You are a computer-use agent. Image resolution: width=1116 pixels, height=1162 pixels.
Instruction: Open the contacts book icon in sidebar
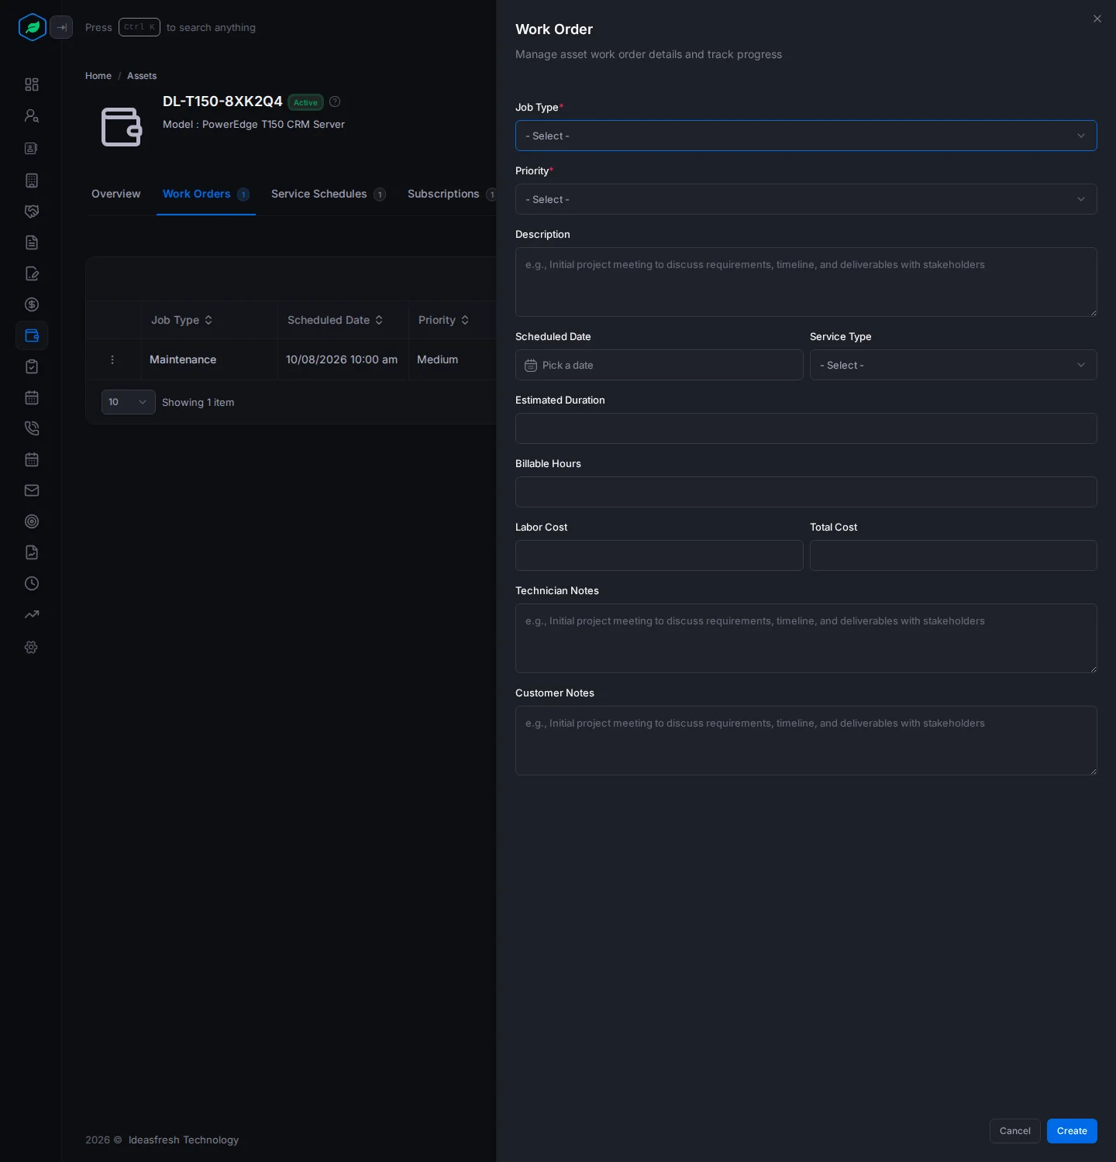coord(32,148)
